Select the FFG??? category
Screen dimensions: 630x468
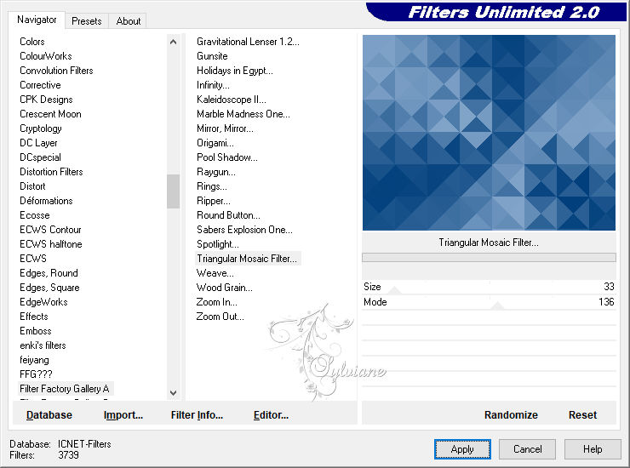pos(36,374)
